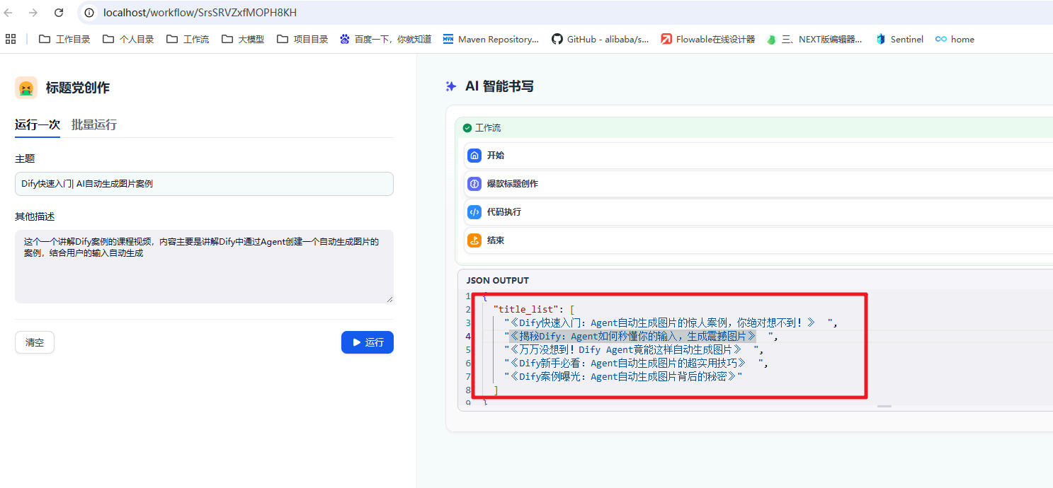Viewport: 1053px width, 488px height.
Task: Click the 开始 home node icon
Action: (x=474, y=156)
